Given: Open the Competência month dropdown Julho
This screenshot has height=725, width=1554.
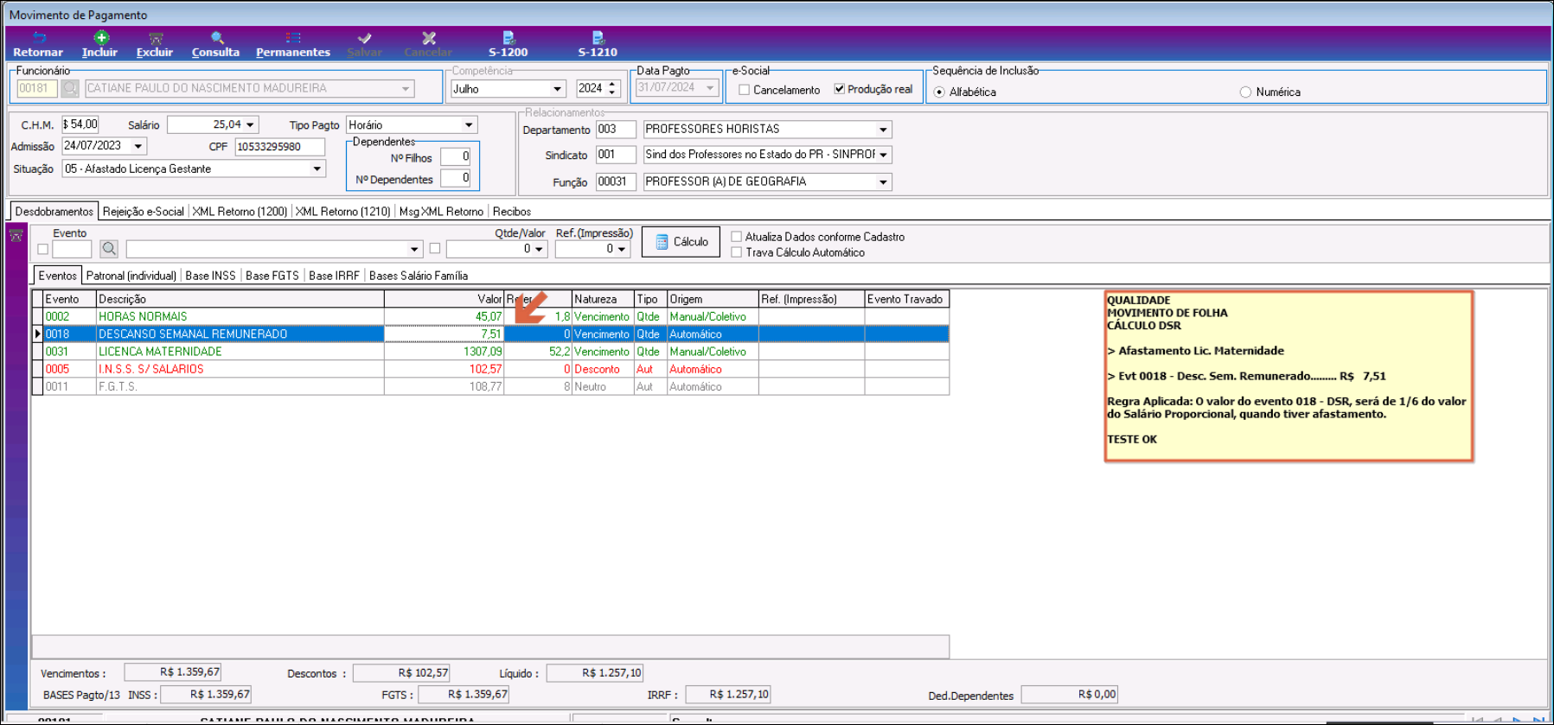Looking at the screenshot, I should pyautogui.click(x=558, y=88).
